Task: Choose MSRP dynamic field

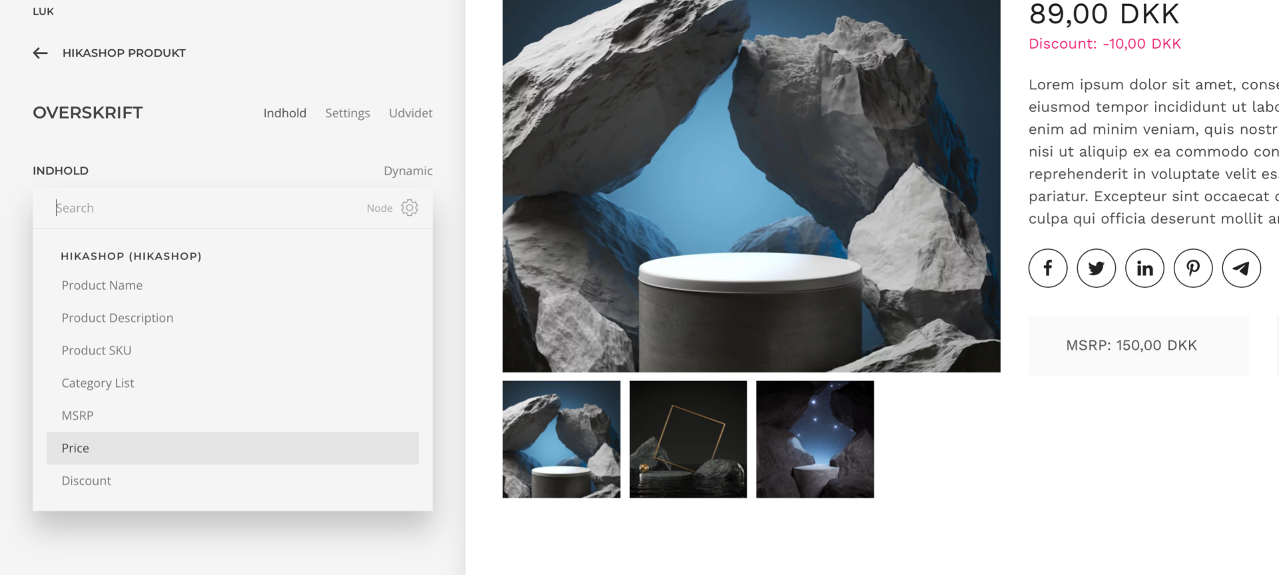Action: point(232,416)
